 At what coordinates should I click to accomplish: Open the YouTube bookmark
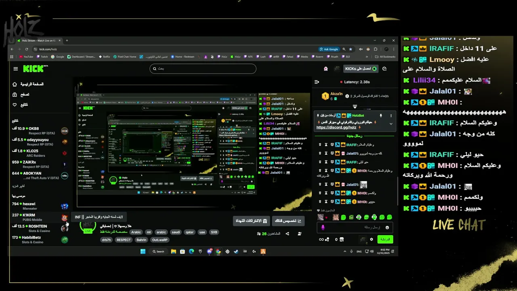26,57
